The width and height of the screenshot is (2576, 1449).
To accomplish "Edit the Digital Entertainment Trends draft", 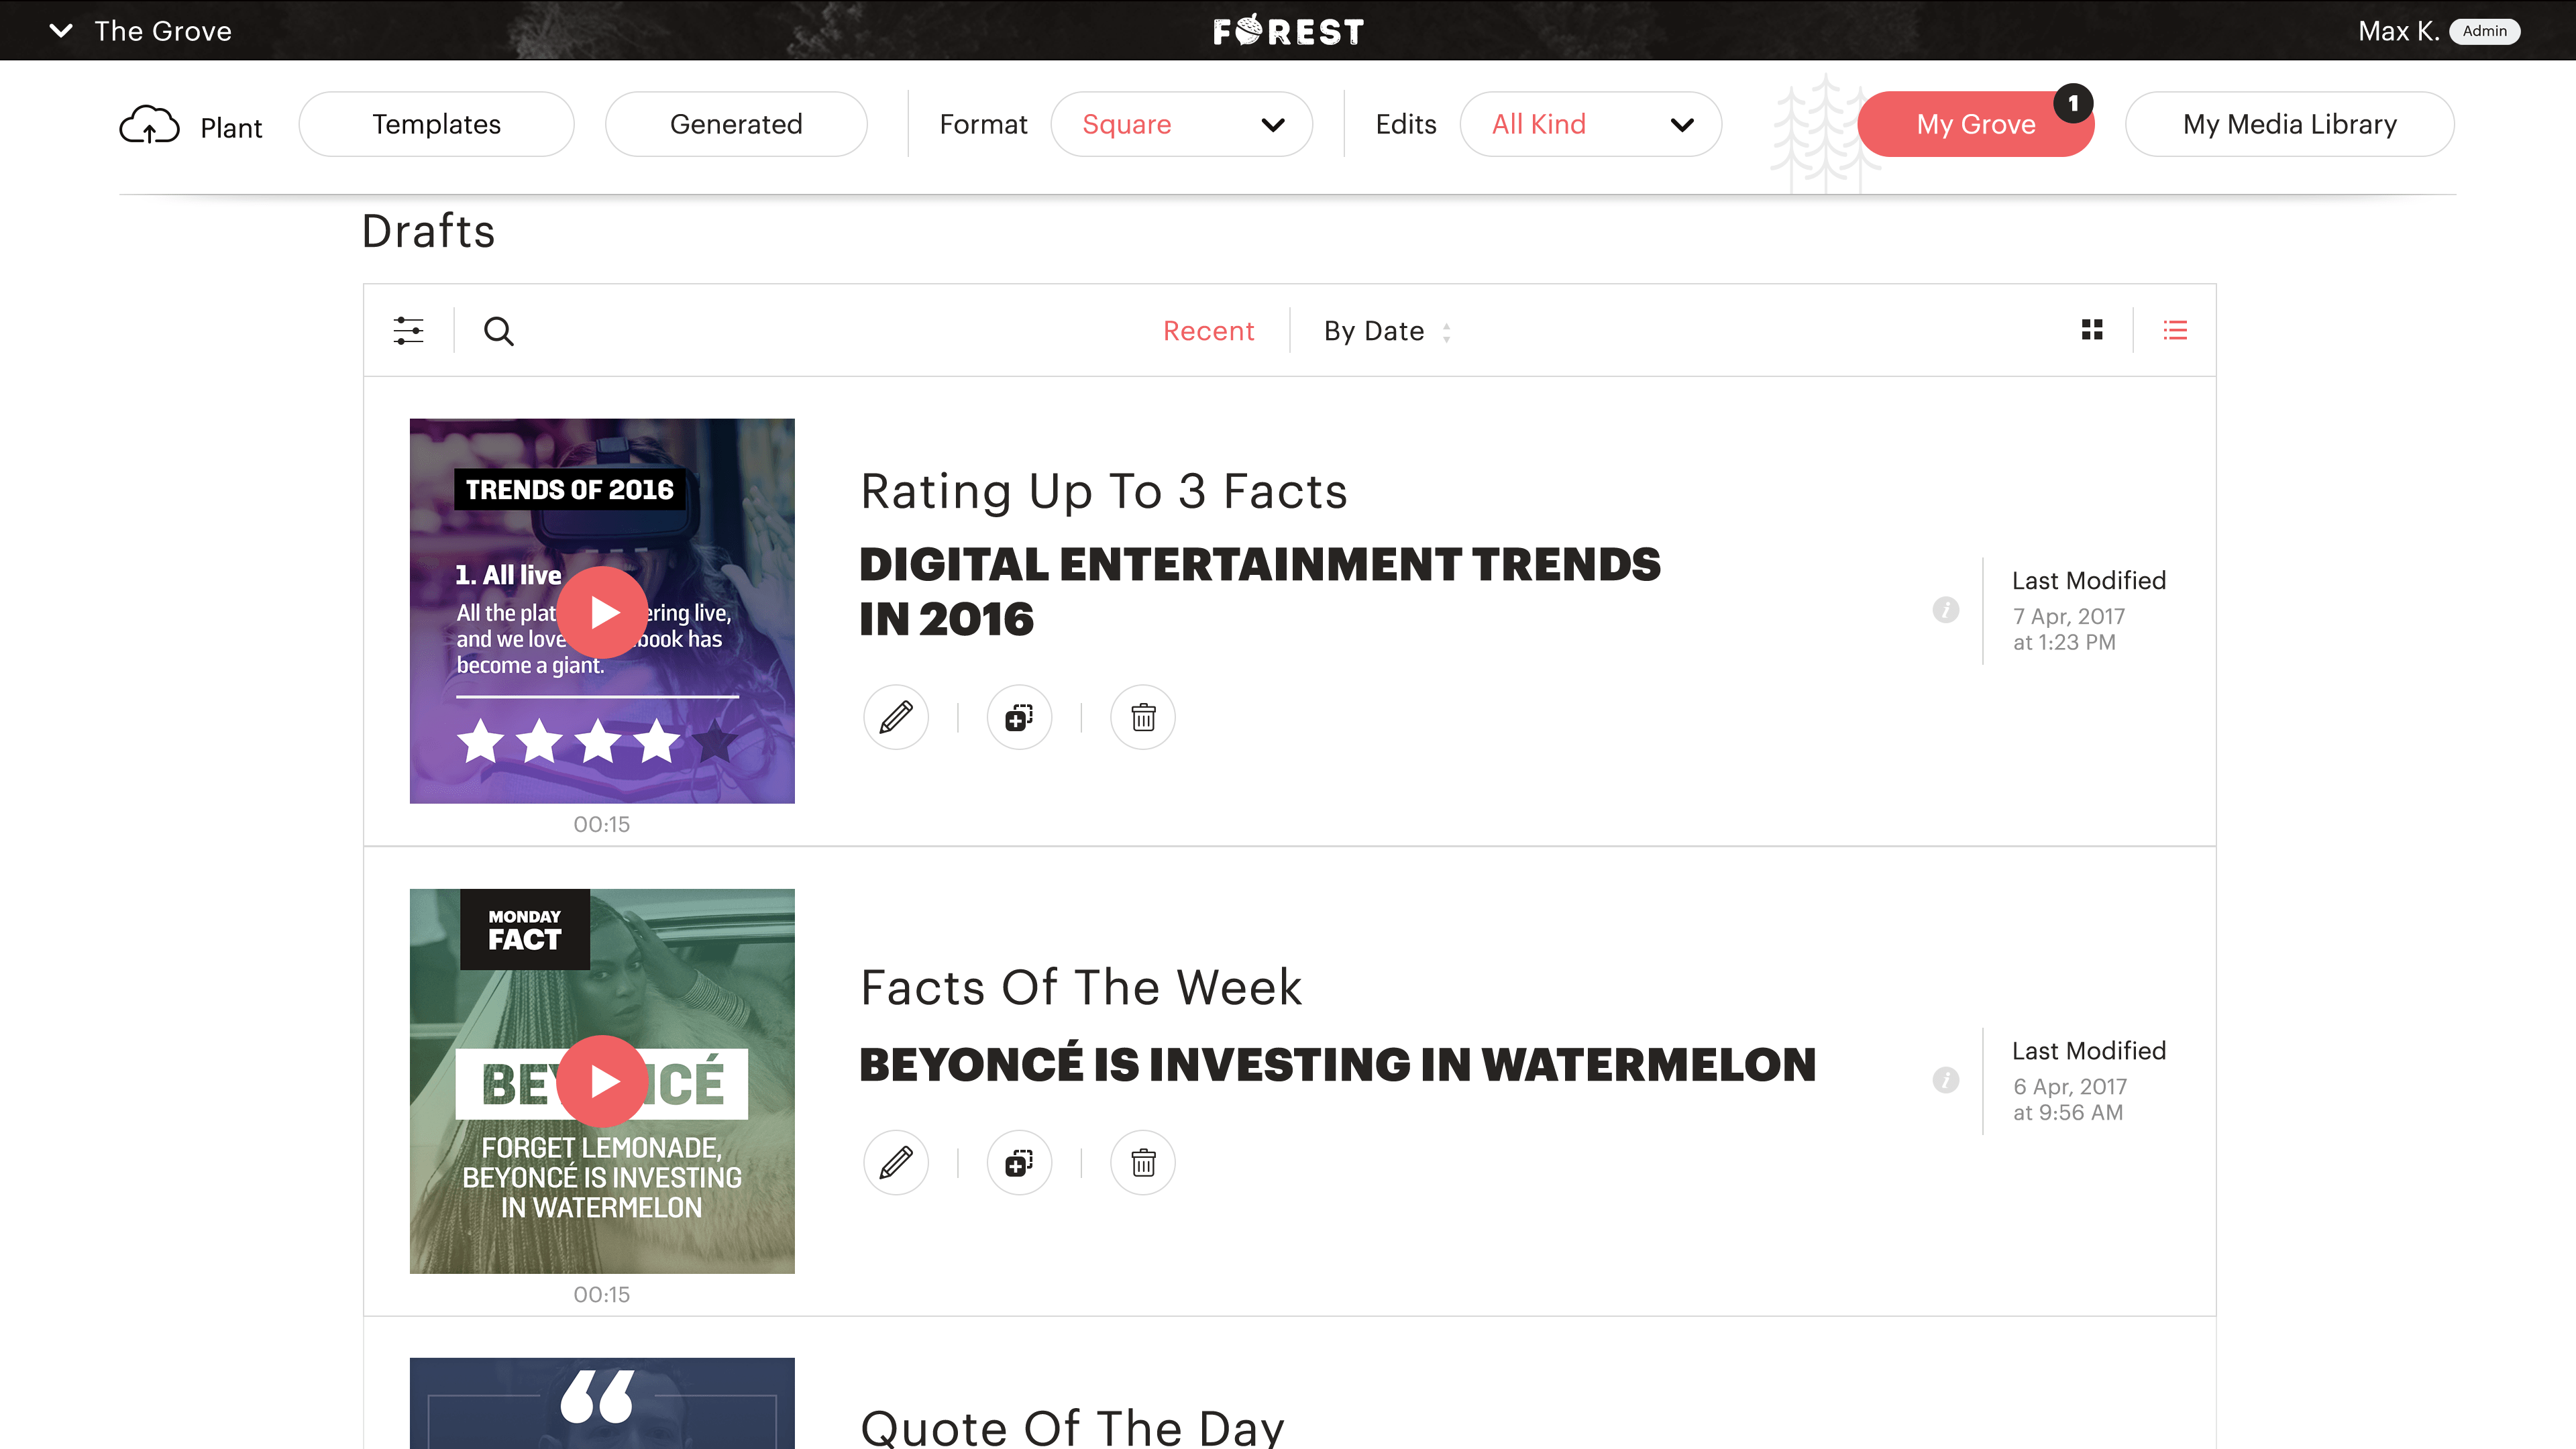I will point(896,717).
